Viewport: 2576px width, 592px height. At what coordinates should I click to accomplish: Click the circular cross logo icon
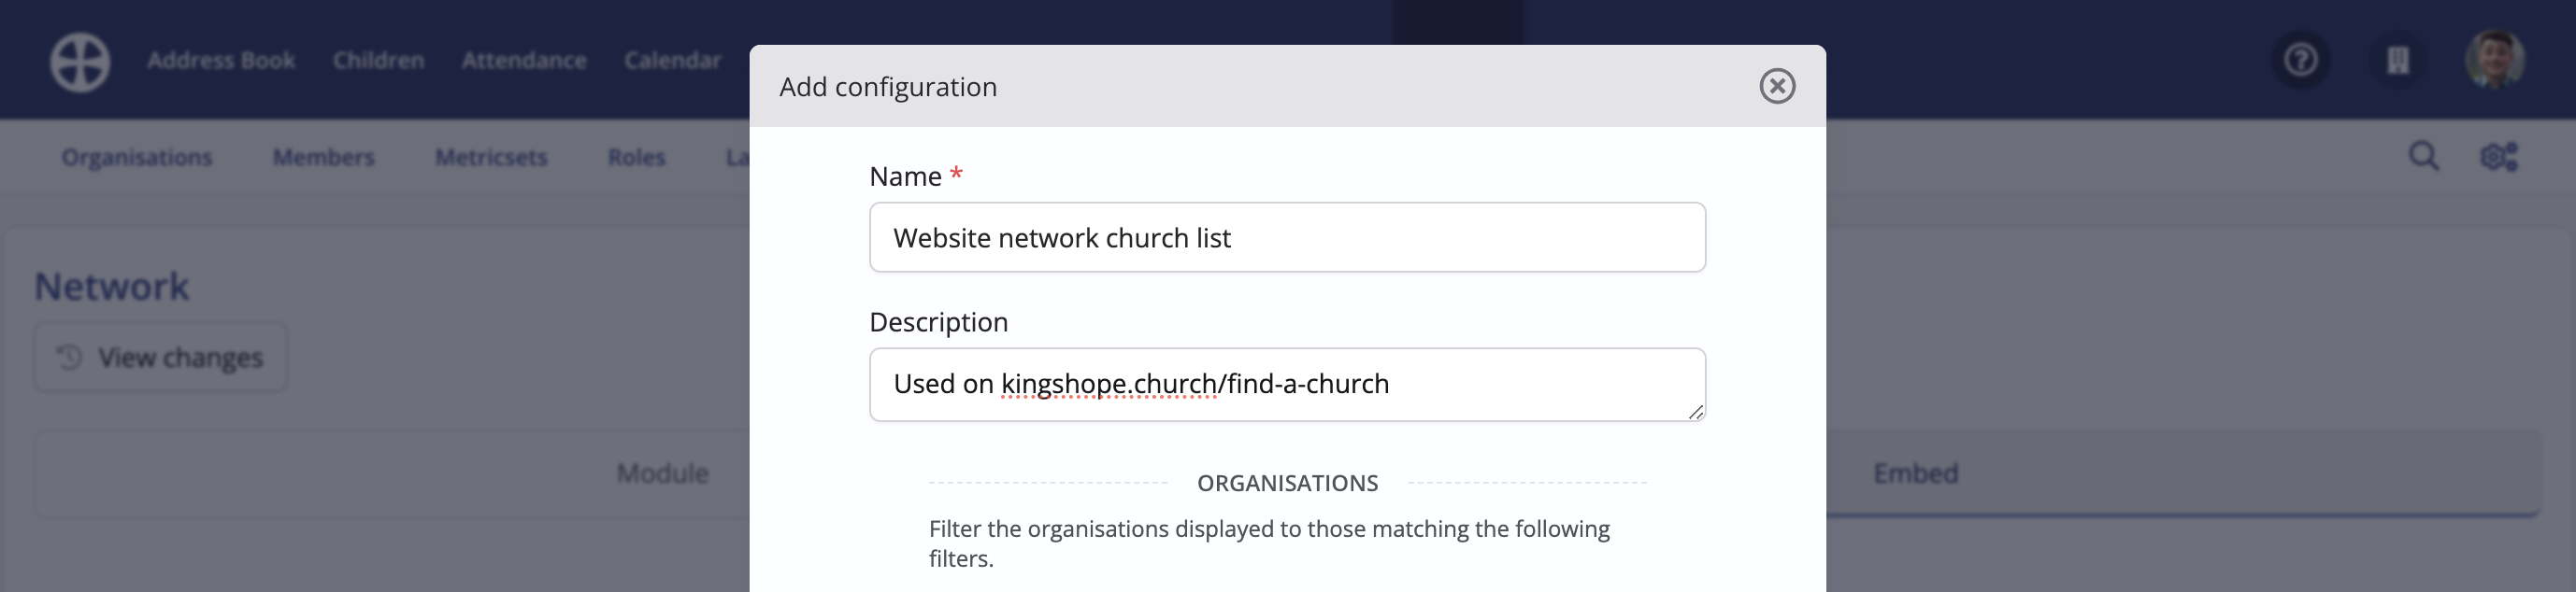coord(80,62)
